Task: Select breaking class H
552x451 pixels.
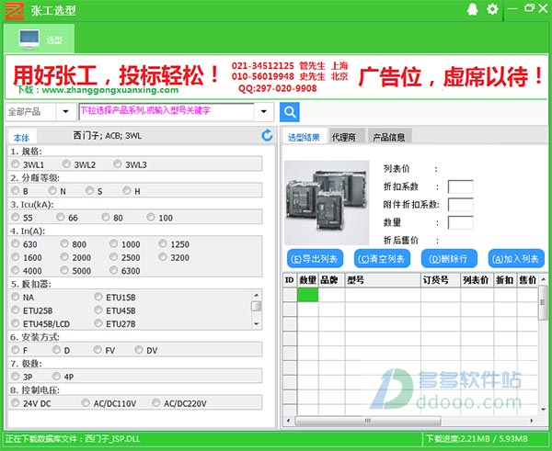Action: pos(127,190)
